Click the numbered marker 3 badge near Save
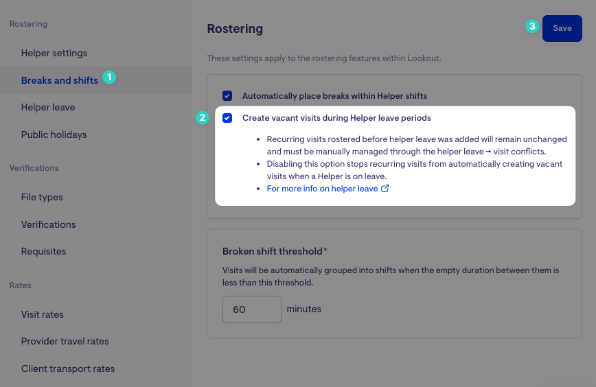The image size is (596, 387). point(532,26)
